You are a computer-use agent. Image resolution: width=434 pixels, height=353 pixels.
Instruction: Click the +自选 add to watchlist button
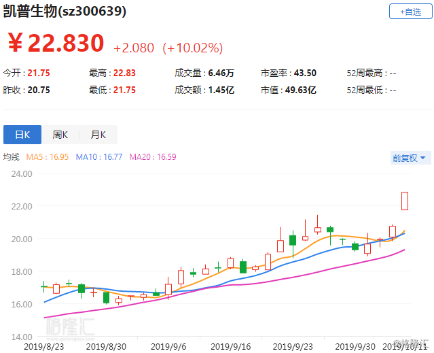(410, 12)
